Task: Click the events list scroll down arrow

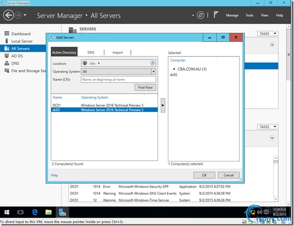Action: pos(276,199)
